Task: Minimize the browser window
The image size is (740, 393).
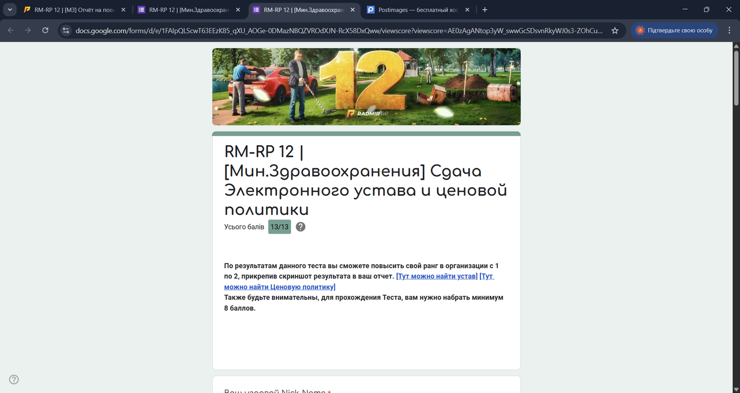Action: (685, 10)
